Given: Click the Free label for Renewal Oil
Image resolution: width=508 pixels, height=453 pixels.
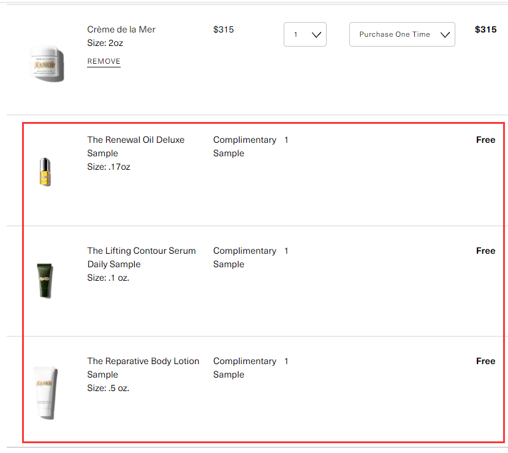Looking at the screenshot, I should click(485, 140).
